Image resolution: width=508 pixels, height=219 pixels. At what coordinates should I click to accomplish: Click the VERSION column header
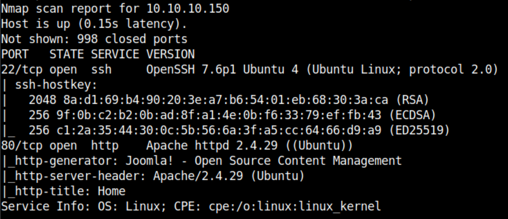click(x=170, y=54)
